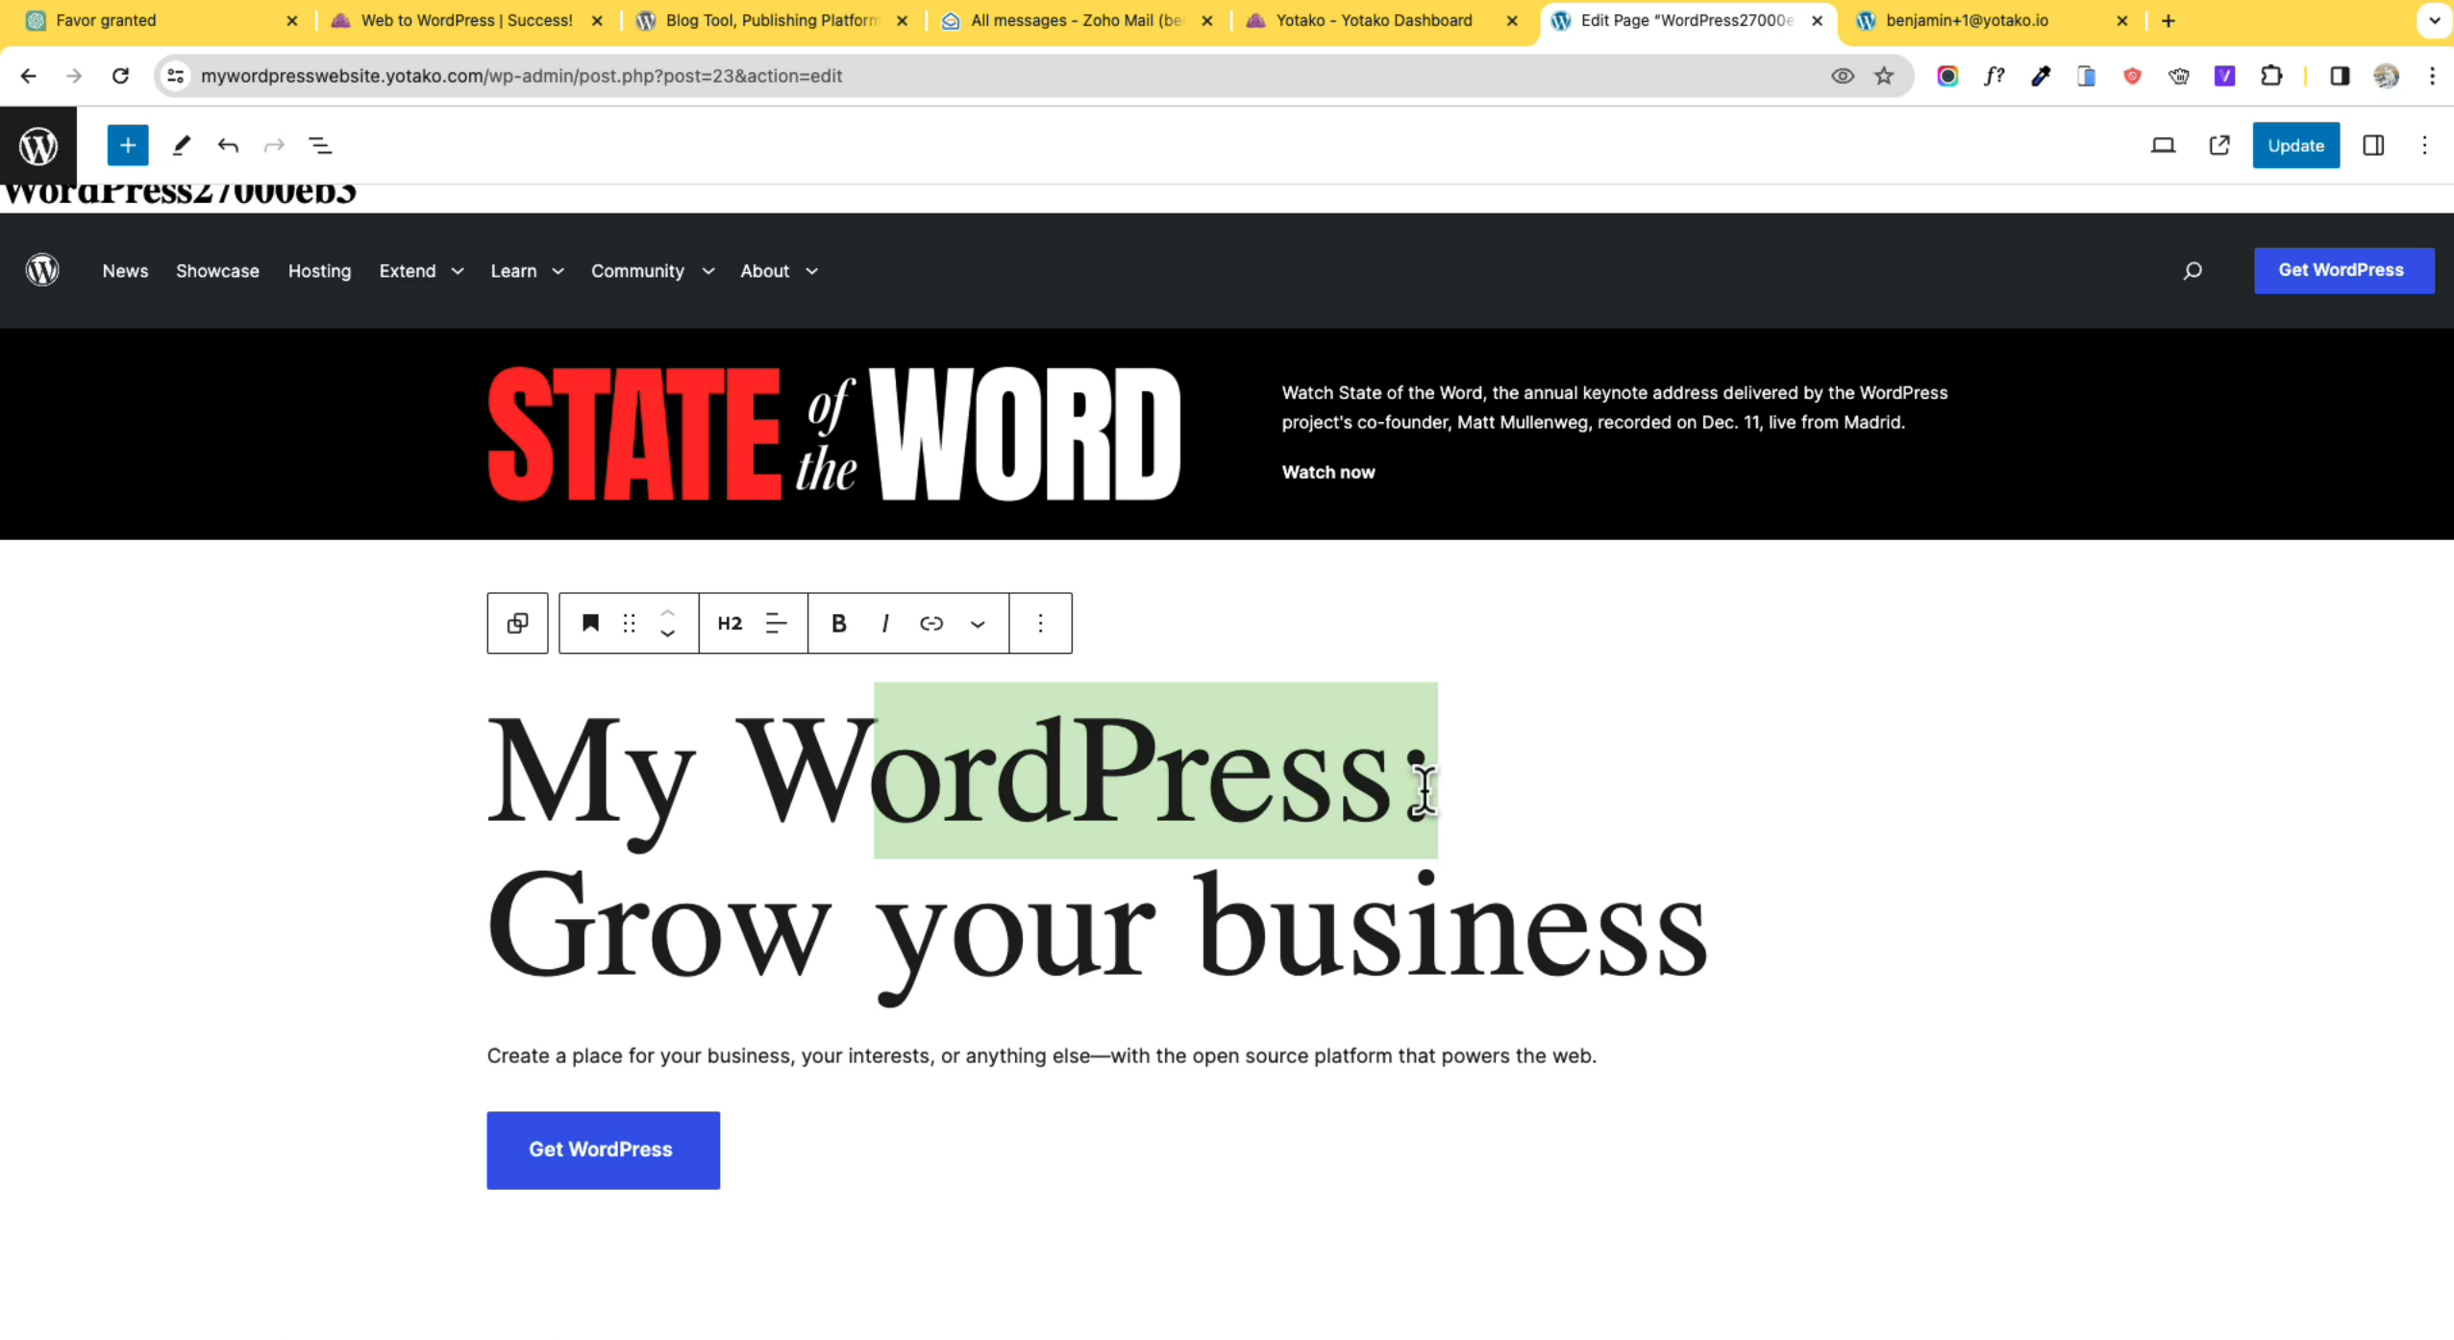Open the block inserter plus button
Viewport: 2454px width, 1340px height.
click(127, 145)
